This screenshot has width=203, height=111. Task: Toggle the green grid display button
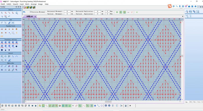coord(63,106)
